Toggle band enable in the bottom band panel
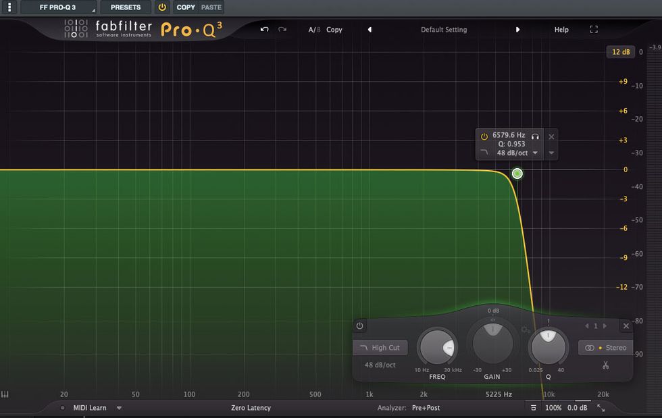Viewport: 662px width, 418px height. tap(359, 325)
